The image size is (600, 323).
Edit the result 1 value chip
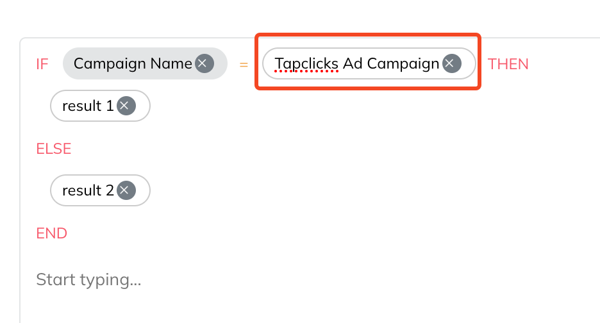[100, 106]
